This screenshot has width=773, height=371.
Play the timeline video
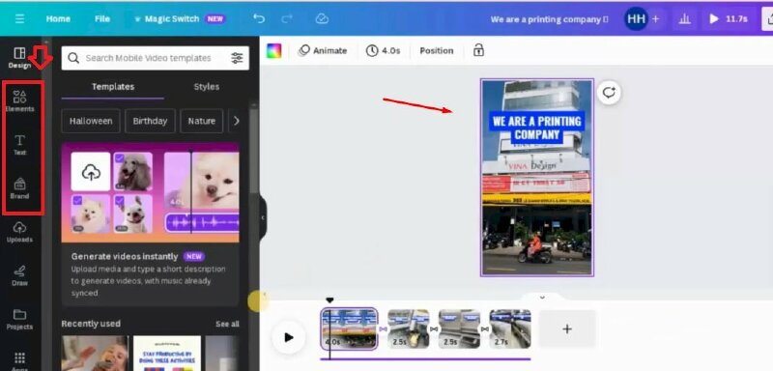[288, 337]
